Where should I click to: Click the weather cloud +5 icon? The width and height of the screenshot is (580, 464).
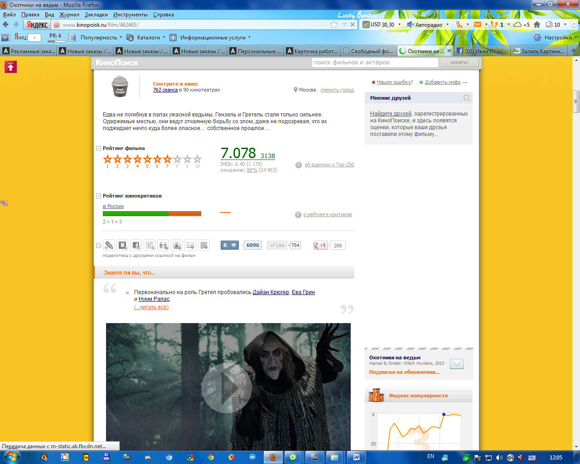point(522,24)
